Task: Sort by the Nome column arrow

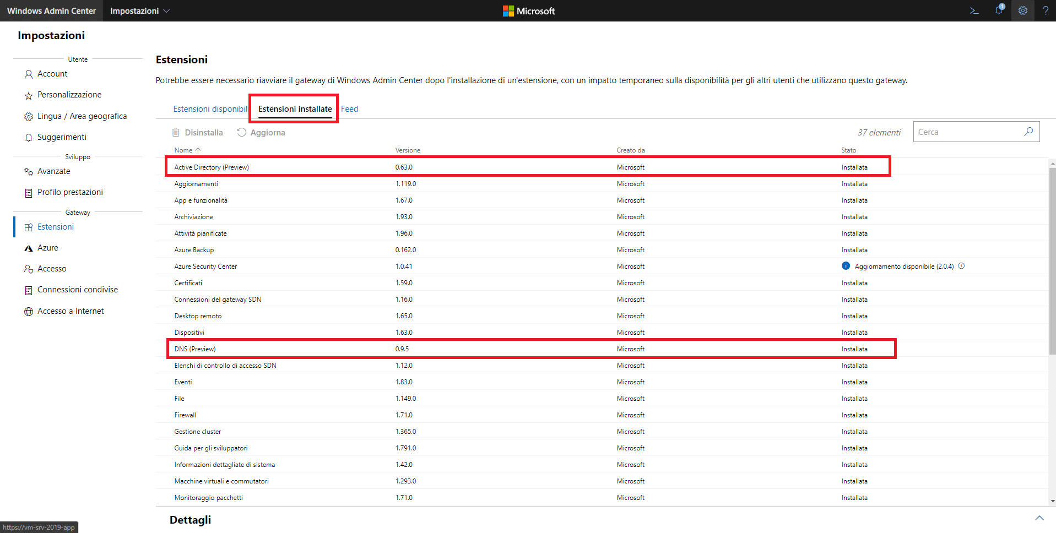Action: click(198, 150)
